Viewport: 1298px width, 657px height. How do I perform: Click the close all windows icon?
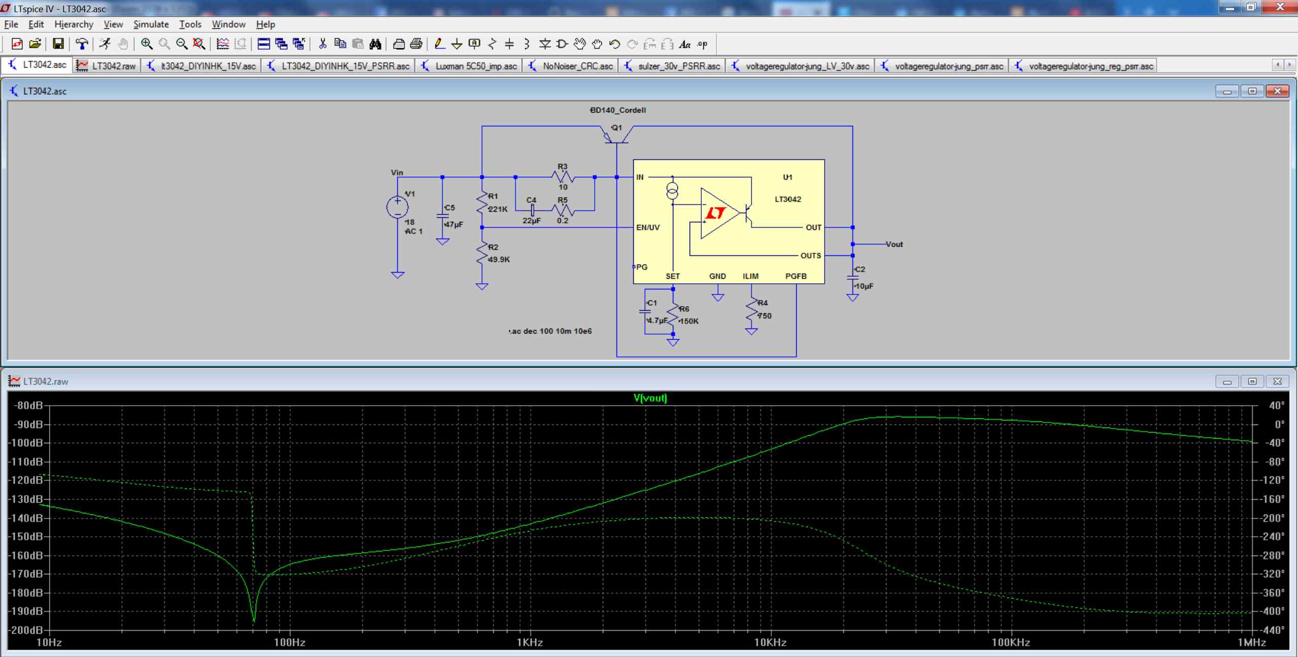click(299, 44)
